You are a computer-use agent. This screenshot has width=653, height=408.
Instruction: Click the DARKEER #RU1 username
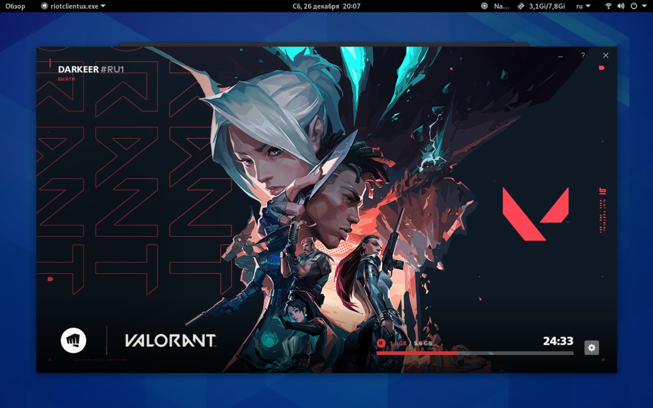pyautogui.click(x=91, y=69)
